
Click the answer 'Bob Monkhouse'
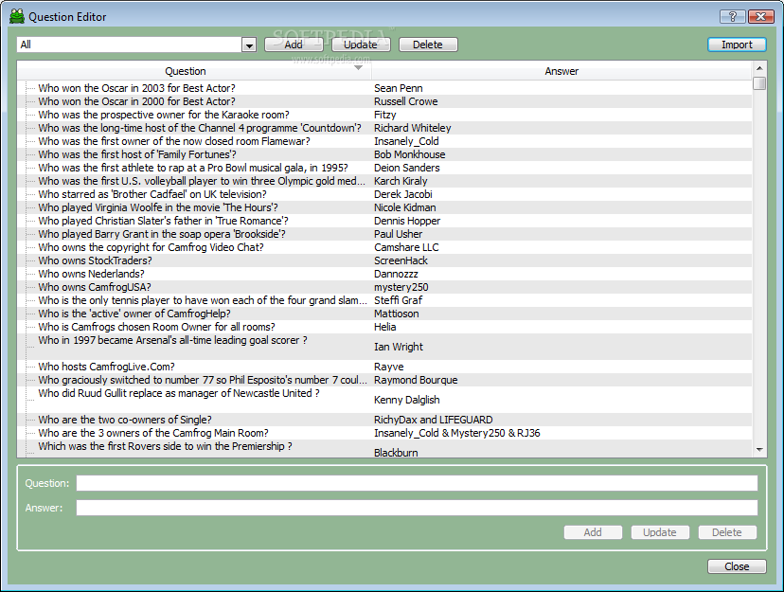click(409, 154)
